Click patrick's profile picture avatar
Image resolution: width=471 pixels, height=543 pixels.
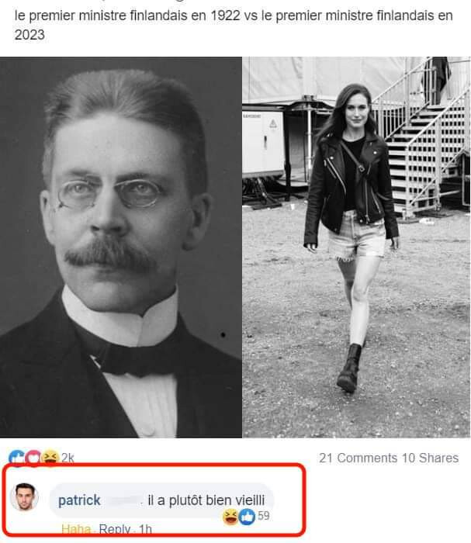25,497
